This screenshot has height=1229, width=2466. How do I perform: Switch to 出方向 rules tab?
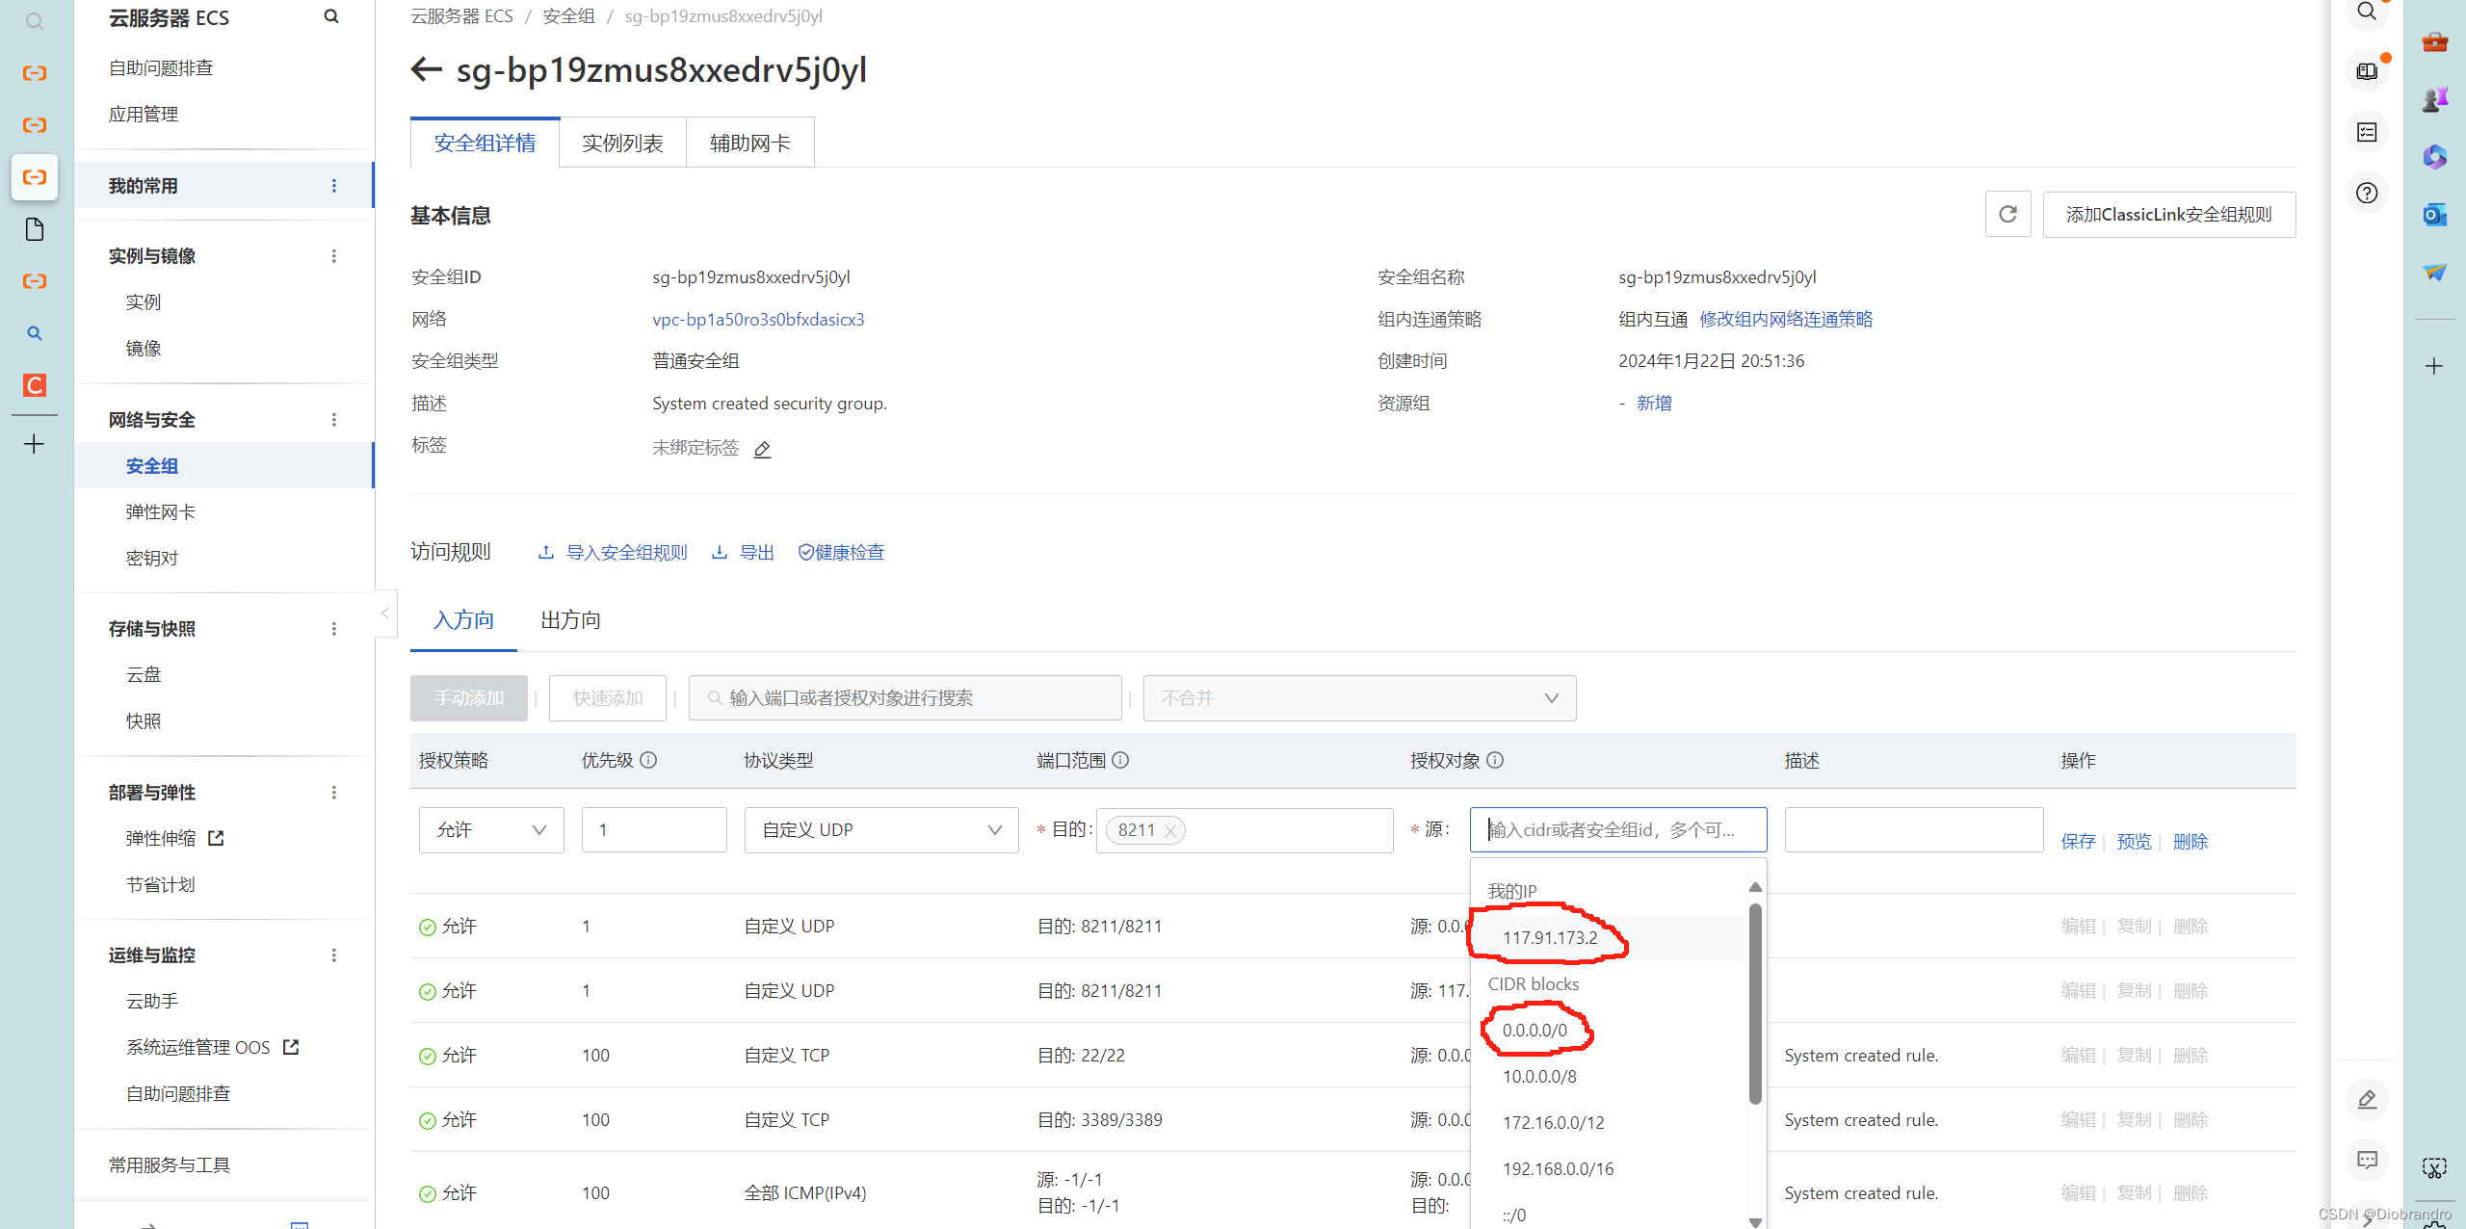coord(570,620)
